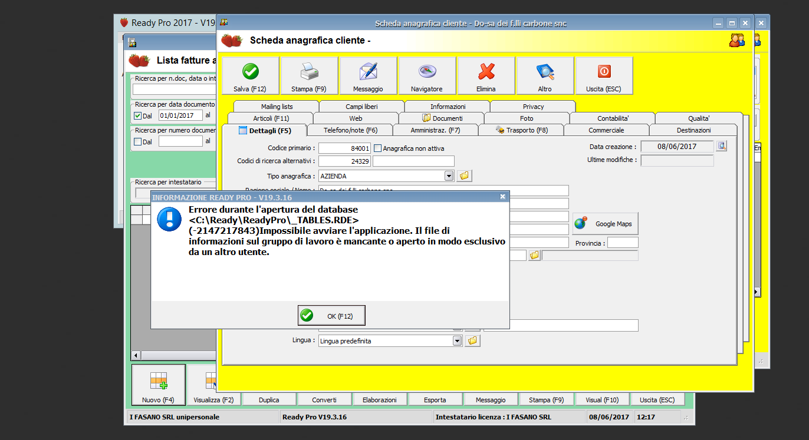Viewport: 809px width, 440px height.
Task: Tick the Dal checkbox for numero documento
Action: point(138,141)
